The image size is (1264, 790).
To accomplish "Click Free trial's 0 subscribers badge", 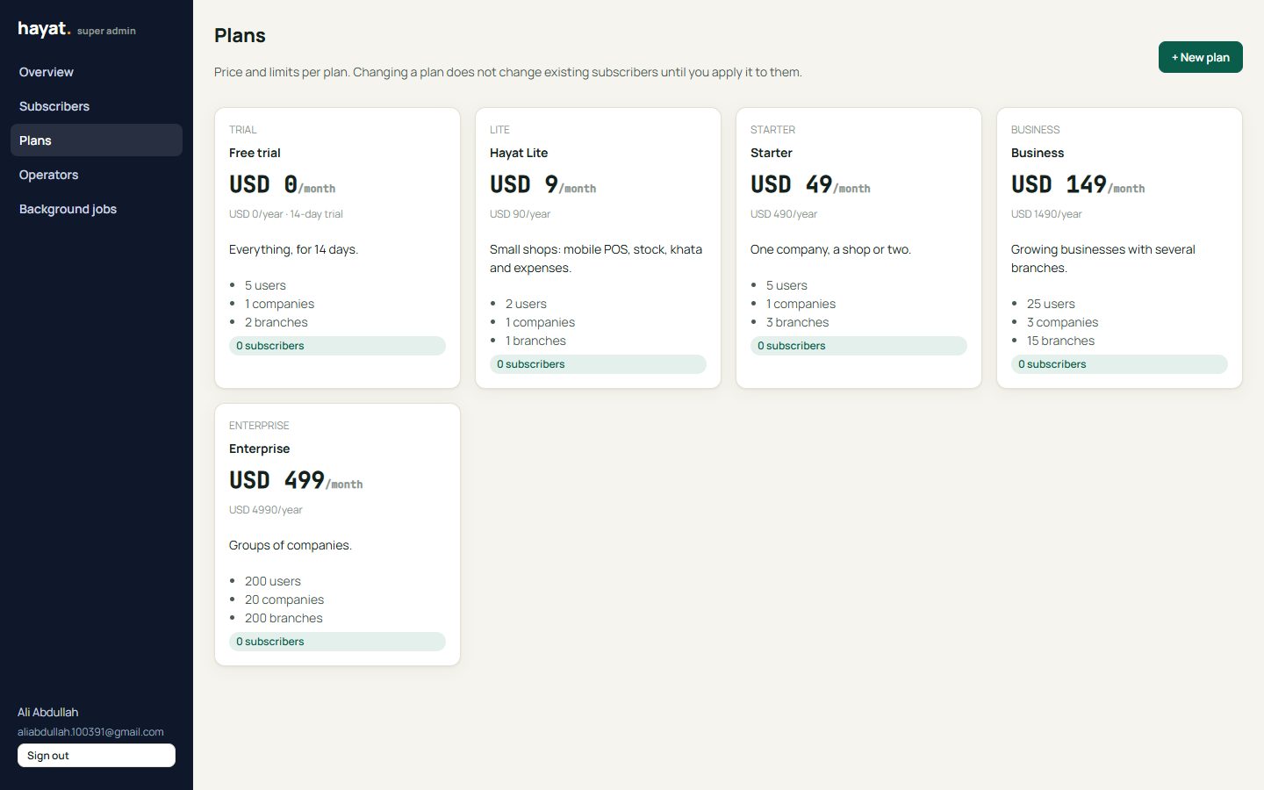I will coord(337,346).
